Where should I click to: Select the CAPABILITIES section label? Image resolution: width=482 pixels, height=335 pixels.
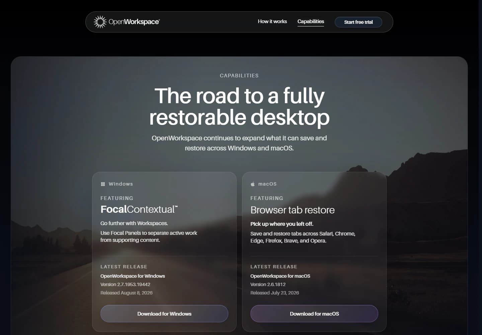point(239,76)
